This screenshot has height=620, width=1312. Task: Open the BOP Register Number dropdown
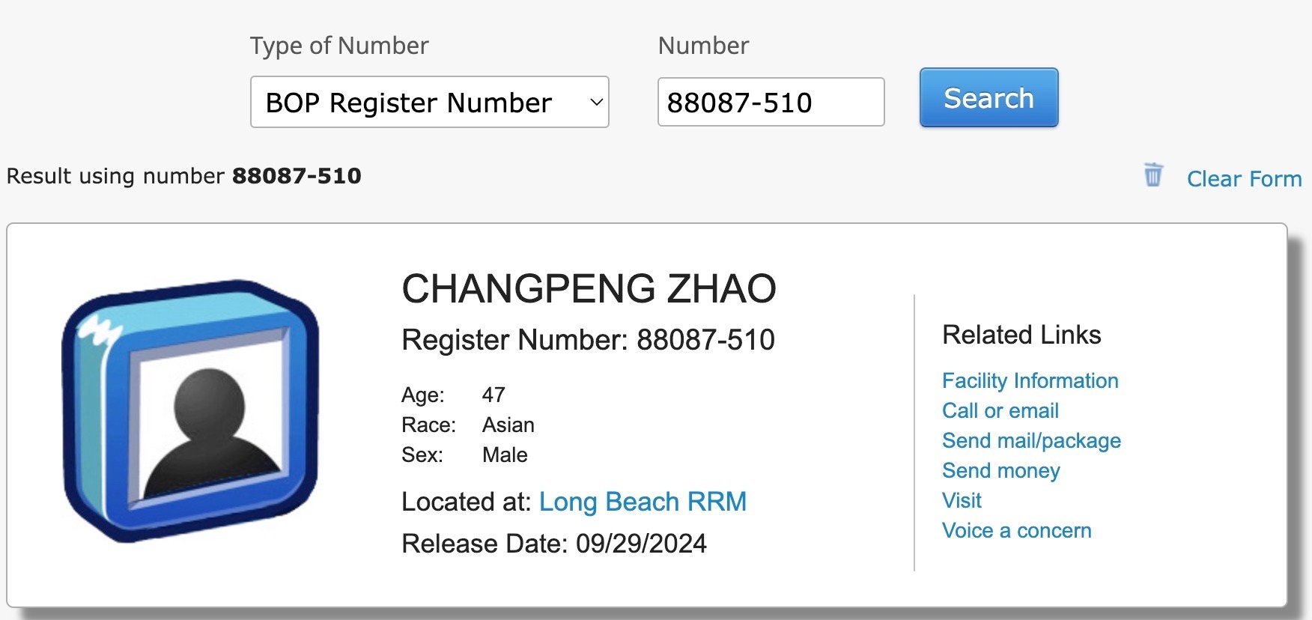click(x=429, y=102)
